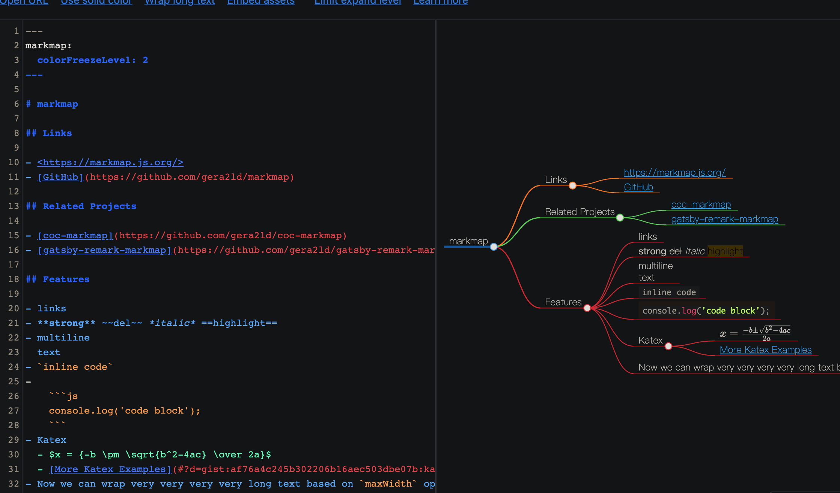Click line number 5 in the gutter
This screenshot has width=840, height=493.
(16, 89)
